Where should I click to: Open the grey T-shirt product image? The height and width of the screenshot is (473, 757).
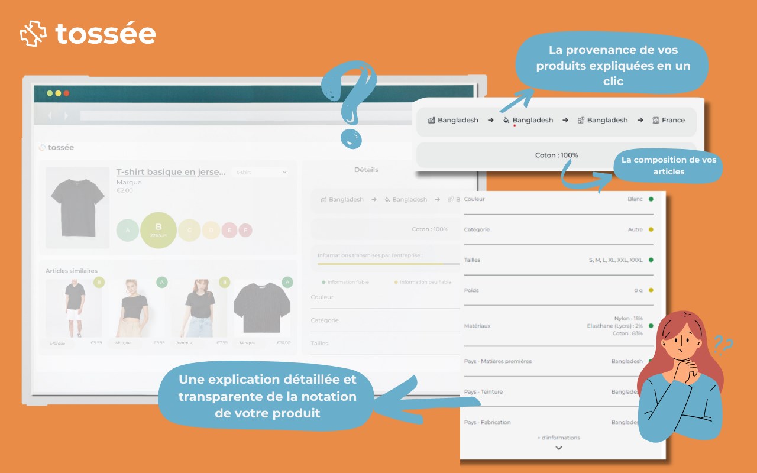coord(77,208)
